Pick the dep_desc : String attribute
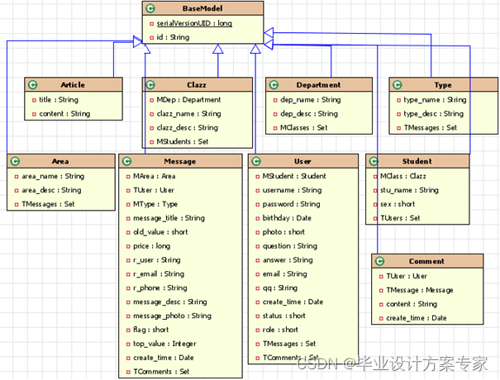 309,114
